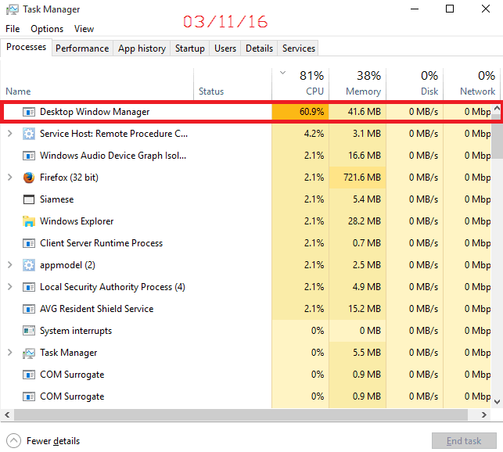Click the Desktop Window Manager process icon
This screenshot has width=503, height=452.
pos(28,112)
